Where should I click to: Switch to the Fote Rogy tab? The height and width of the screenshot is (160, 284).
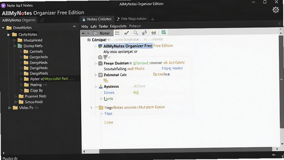point(131,19)
